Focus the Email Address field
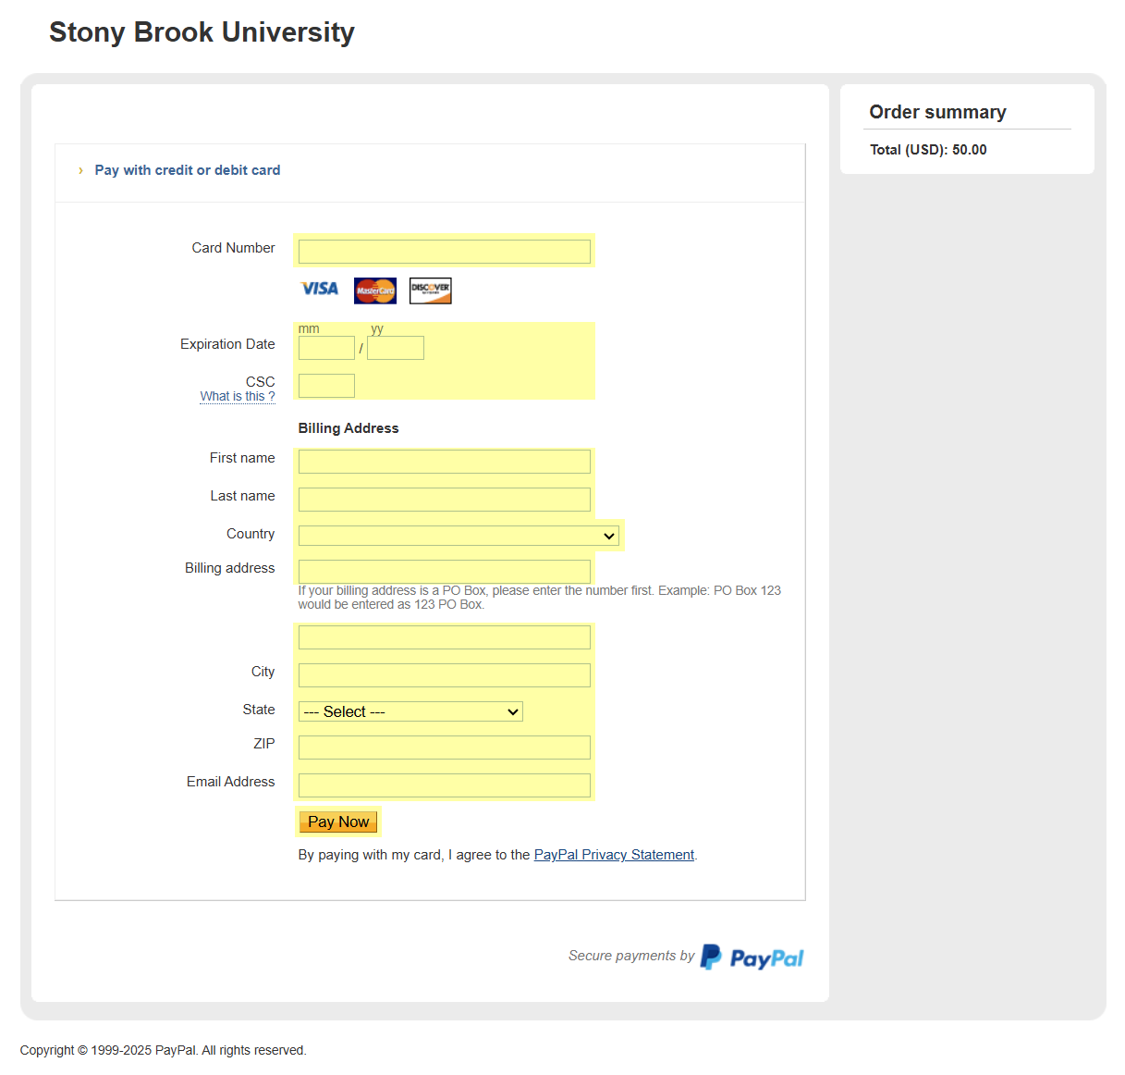 (x=444, y=785)
